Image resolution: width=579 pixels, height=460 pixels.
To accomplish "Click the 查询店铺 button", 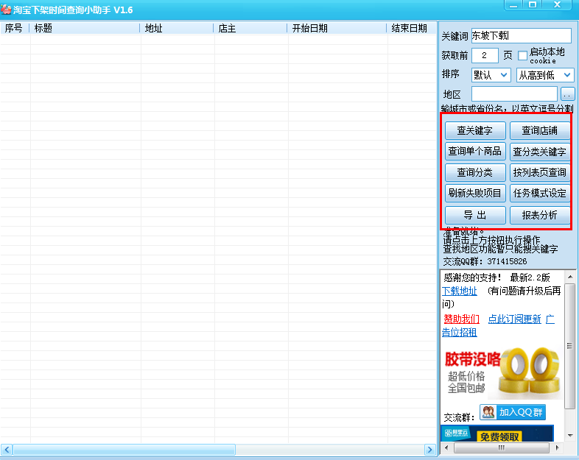I will 539,130.
